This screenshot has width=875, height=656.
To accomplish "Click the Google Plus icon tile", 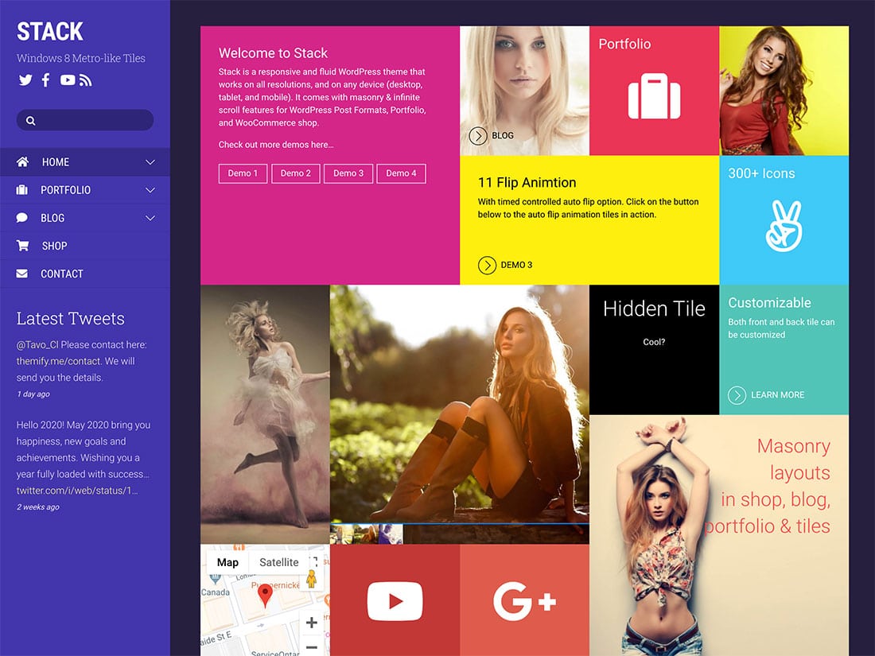I will [524, 600].
